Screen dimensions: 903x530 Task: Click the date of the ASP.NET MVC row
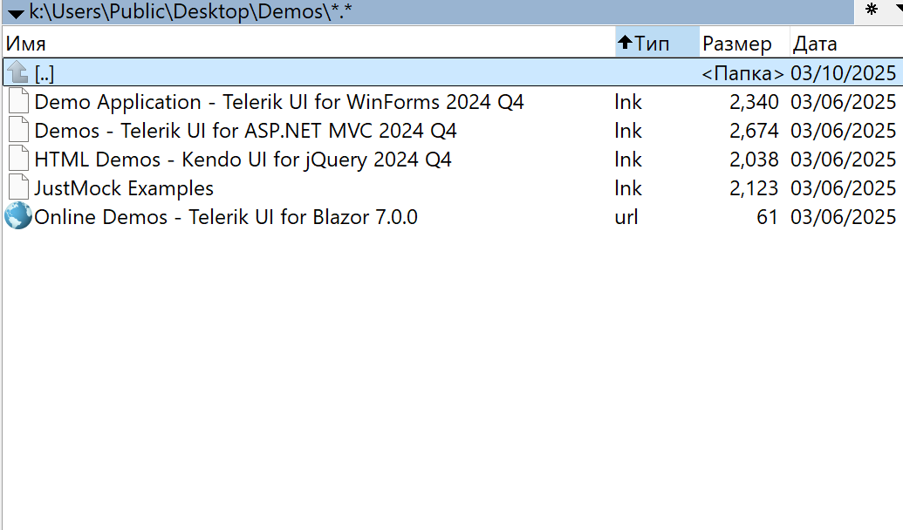click(843, 131)
